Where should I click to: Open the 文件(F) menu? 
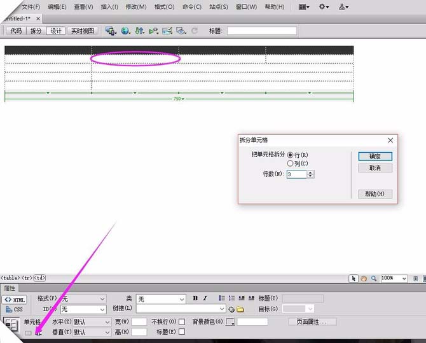click(31, 7)
